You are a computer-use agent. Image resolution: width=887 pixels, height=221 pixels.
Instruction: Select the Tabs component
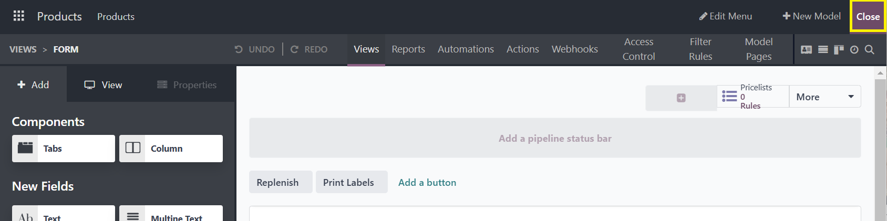click(x=64, y=149)
